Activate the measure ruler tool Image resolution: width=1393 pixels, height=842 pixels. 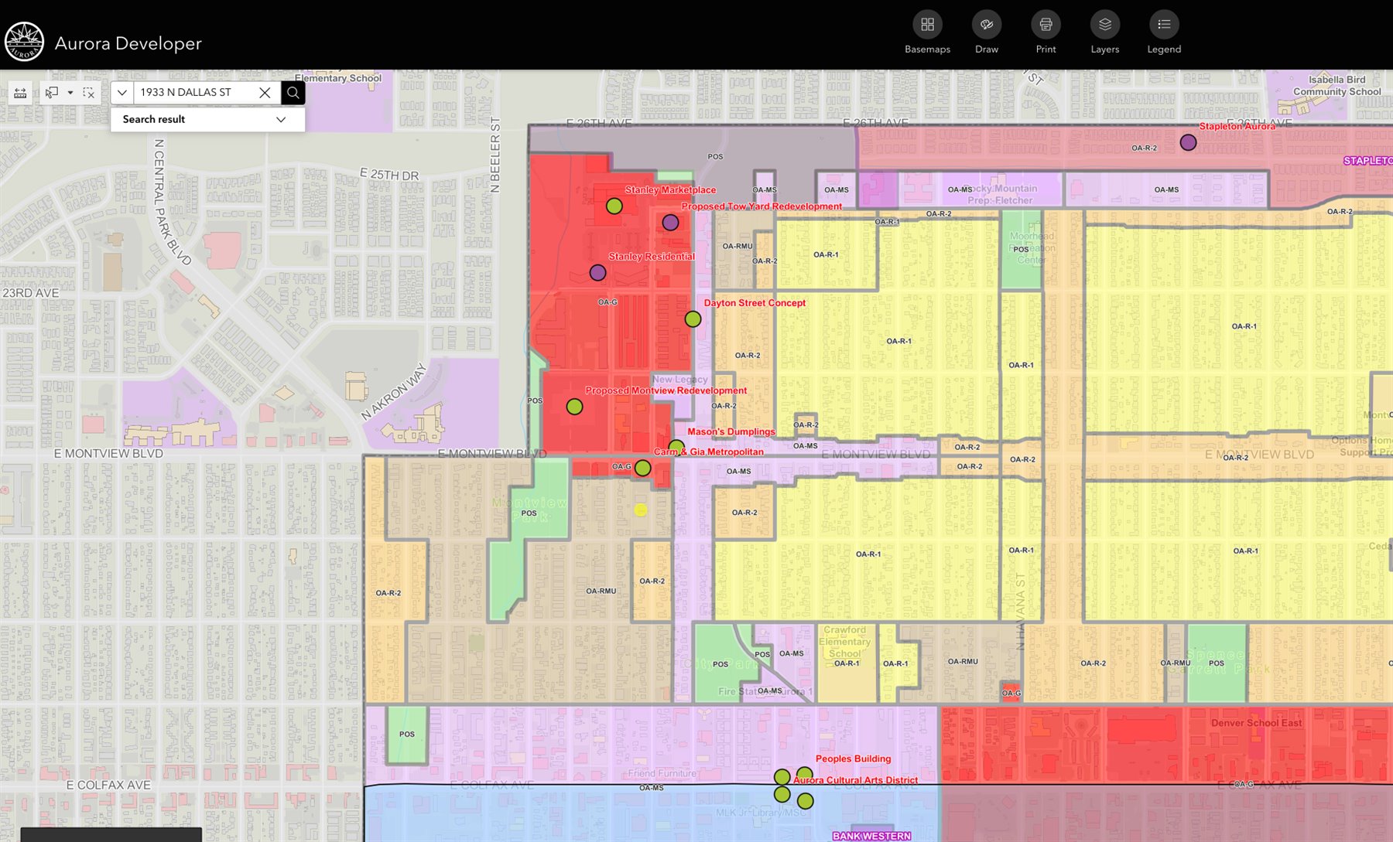[x=21, y=93]
